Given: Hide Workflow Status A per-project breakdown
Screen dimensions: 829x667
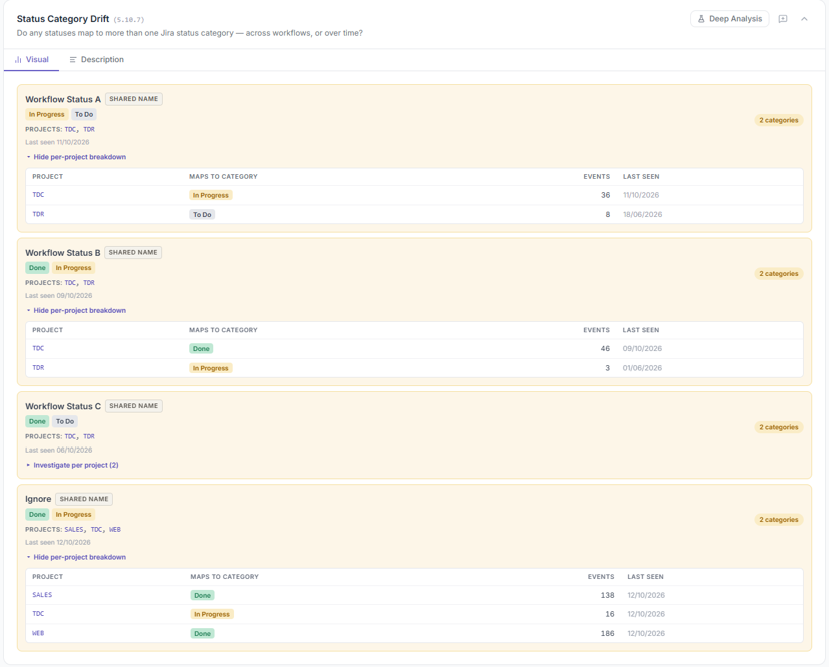Looking at the screenshot, I should (76, 157).
